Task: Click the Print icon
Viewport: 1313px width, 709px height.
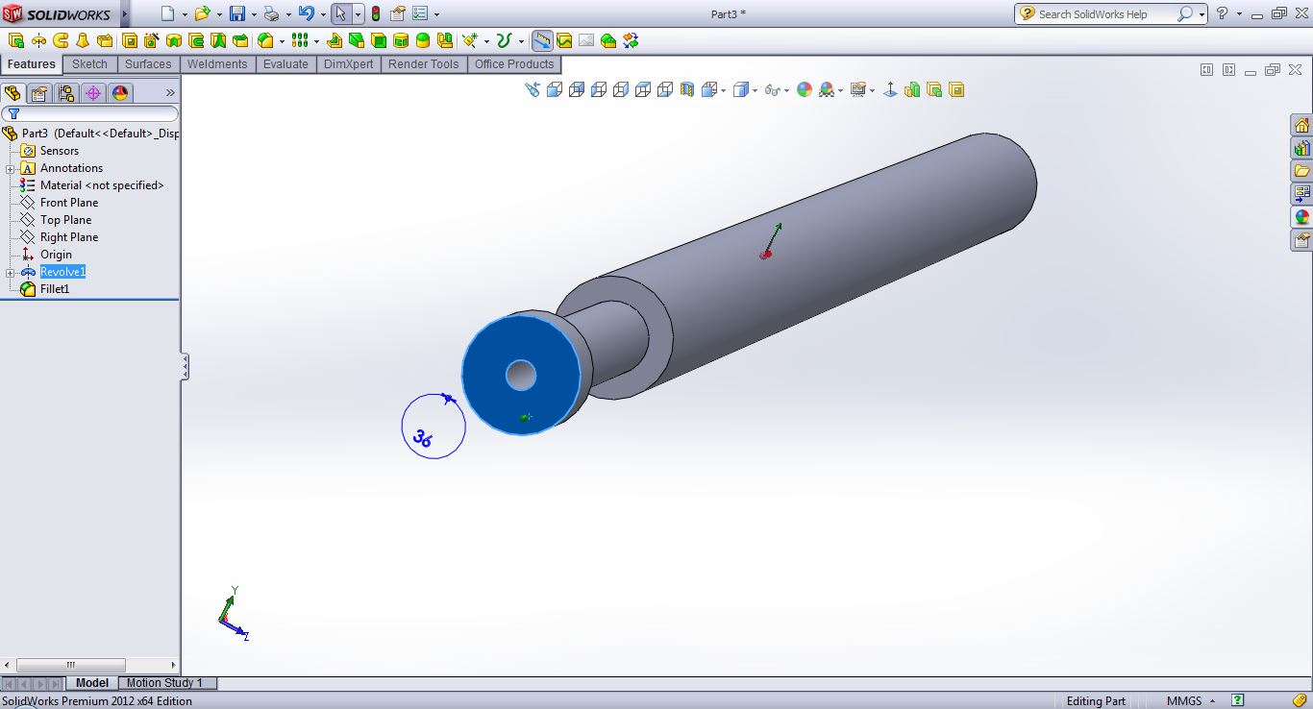Action: pos(271,13)
